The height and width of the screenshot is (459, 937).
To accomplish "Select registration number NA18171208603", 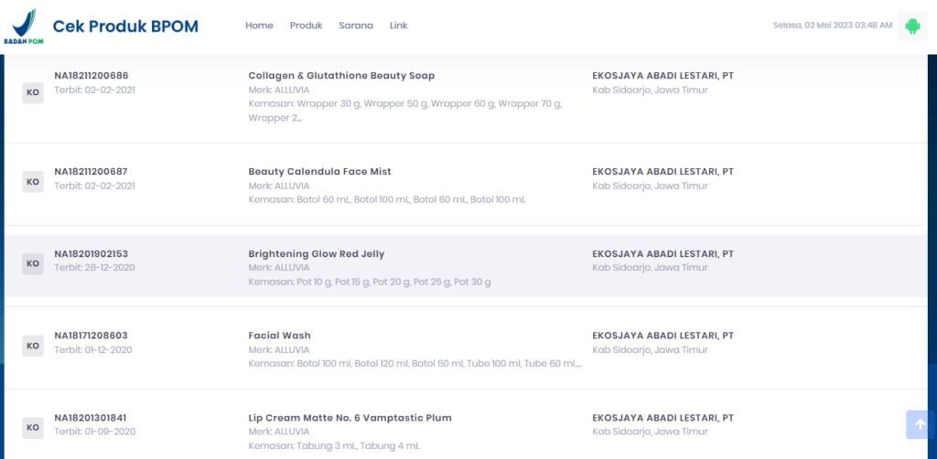I will pos(91,336).
